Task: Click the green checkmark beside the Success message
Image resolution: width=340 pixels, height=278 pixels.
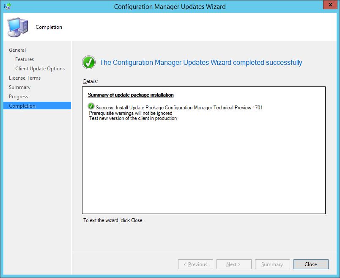Action: [x=90, y=107]
